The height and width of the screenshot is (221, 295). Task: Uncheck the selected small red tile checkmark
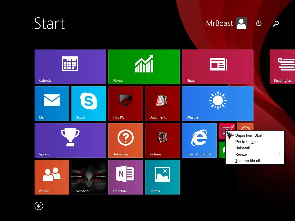click(232, 127)
